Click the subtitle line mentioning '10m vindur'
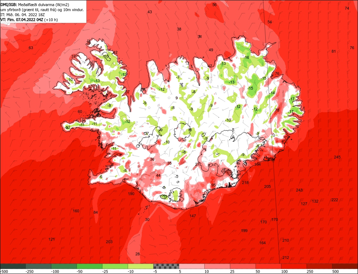The height and width of the screenshot is (274, 358). [x=42, y=10]
